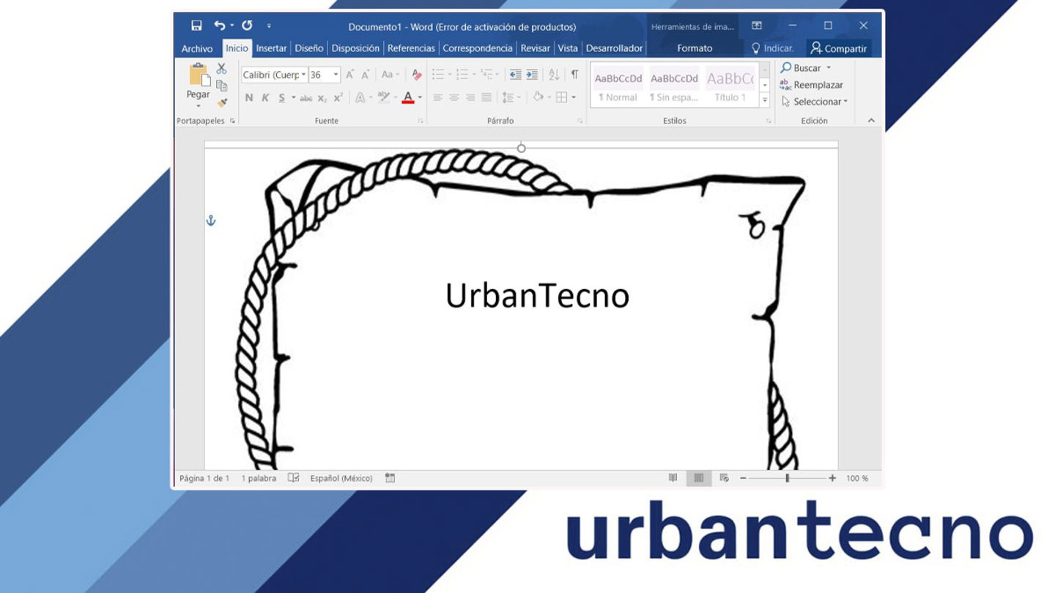The width and height of the screenshot is (1055, 593).
Task: Apply the Título 1 style
Action: point(730,86)
